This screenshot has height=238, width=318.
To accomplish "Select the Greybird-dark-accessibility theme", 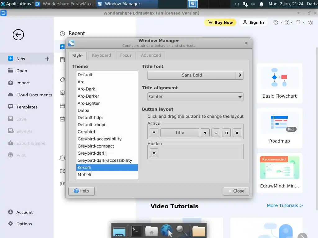I will point(107,160).
